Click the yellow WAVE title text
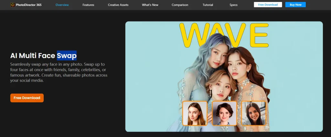331x137 pixels. click(224, 35)
